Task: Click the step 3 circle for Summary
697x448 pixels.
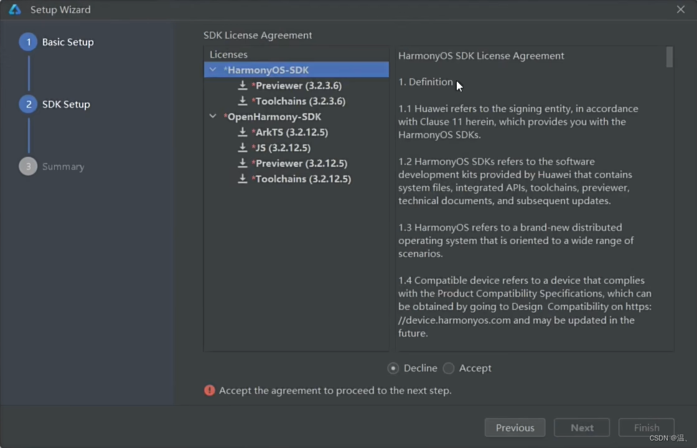Action: [x=28, y=167]
